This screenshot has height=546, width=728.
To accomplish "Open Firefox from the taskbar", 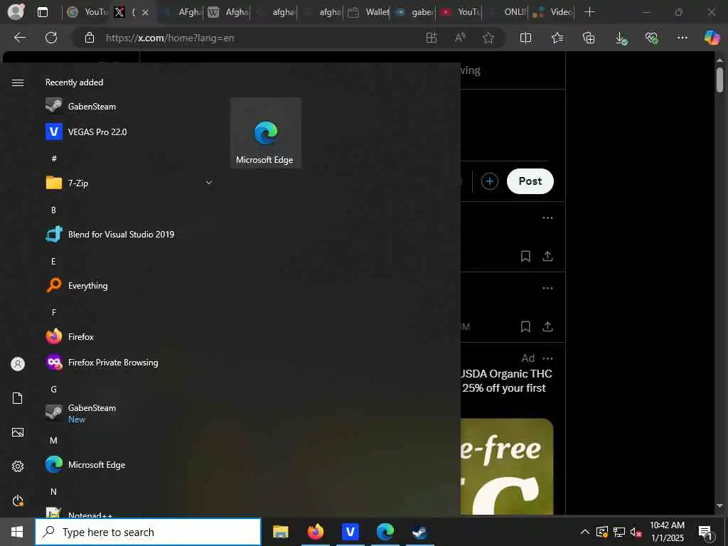I will (x=315, y=532).
